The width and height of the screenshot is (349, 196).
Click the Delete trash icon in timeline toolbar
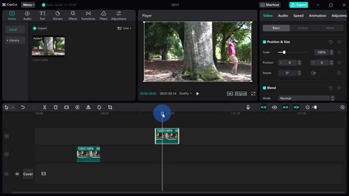56,107
